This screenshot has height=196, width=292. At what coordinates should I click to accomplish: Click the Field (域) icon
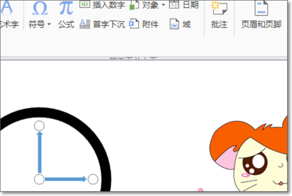pos(174,24)
